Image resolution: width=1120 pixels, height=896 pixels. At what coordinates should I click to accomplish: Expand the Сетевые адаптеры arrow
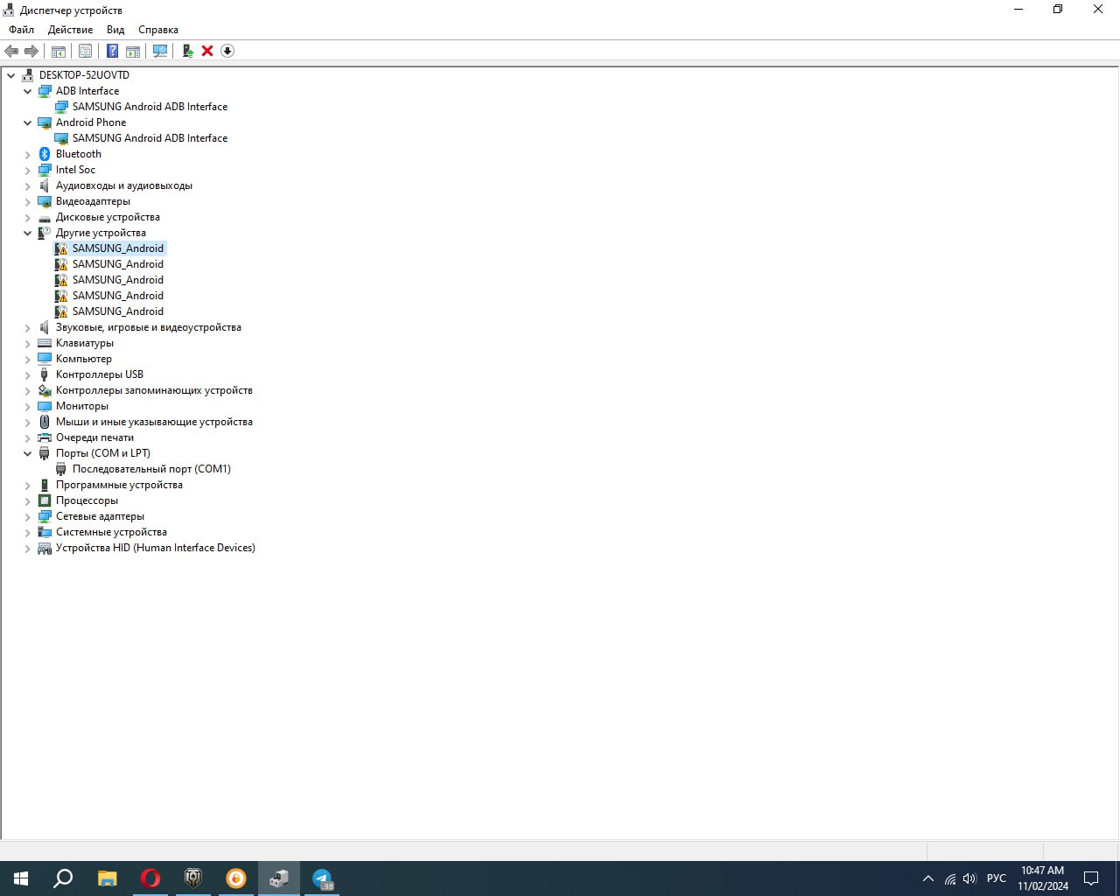click(x=28, y=516)
